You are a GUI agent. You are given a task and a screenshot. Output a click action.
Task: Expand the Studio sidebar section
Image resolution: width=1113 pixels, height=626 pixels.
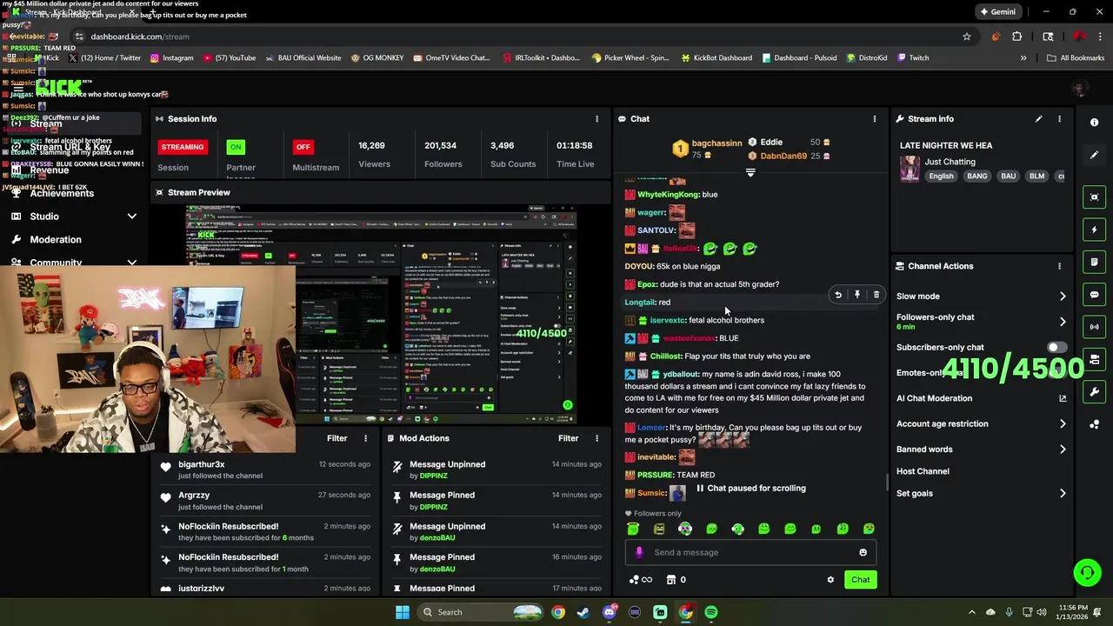[x=132, y=216]
